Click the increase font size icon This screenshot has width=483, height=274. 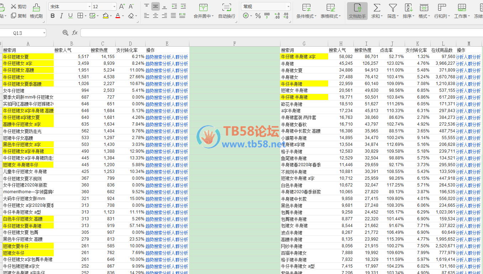[x=122, y=6]
